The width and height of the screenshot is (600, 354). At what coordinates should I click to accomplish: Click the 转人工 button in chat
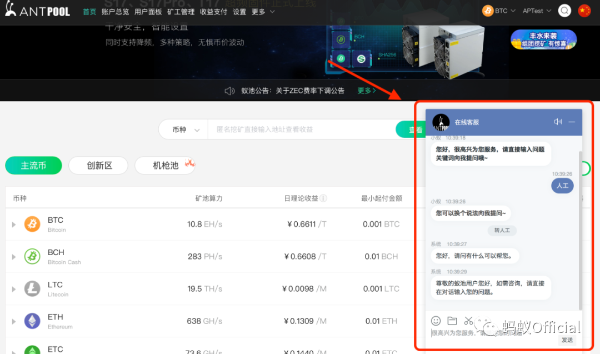[x=502, y=231]
